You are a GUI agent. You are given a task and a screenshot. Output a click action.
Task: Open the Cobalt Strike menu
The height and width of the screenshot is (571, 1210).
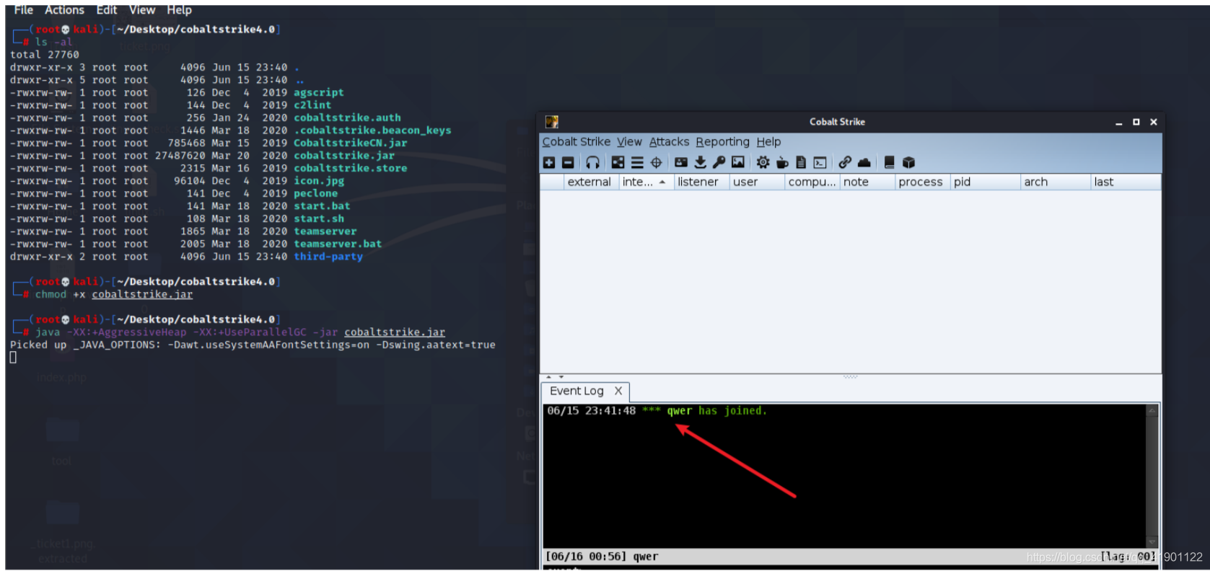pyautogui.click(x=576, y=142)
